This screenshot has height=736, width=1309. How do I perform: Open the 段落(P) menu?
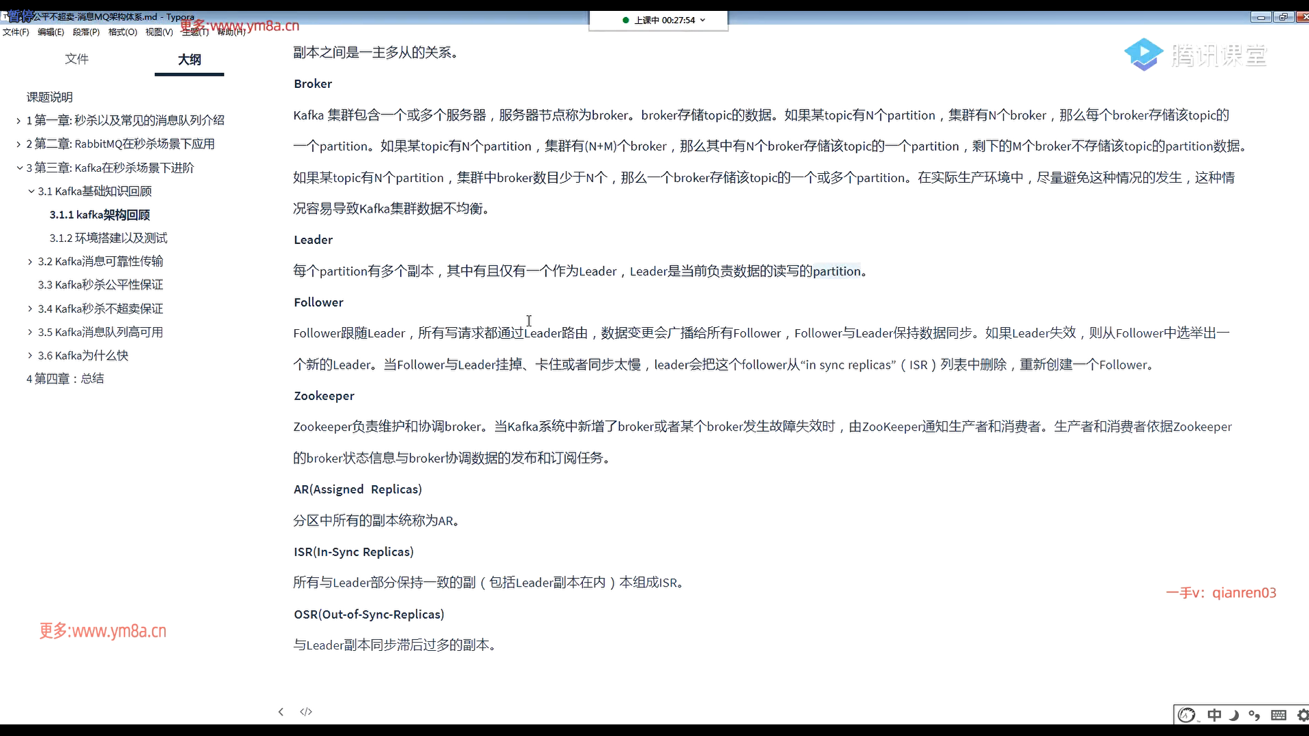86,32
